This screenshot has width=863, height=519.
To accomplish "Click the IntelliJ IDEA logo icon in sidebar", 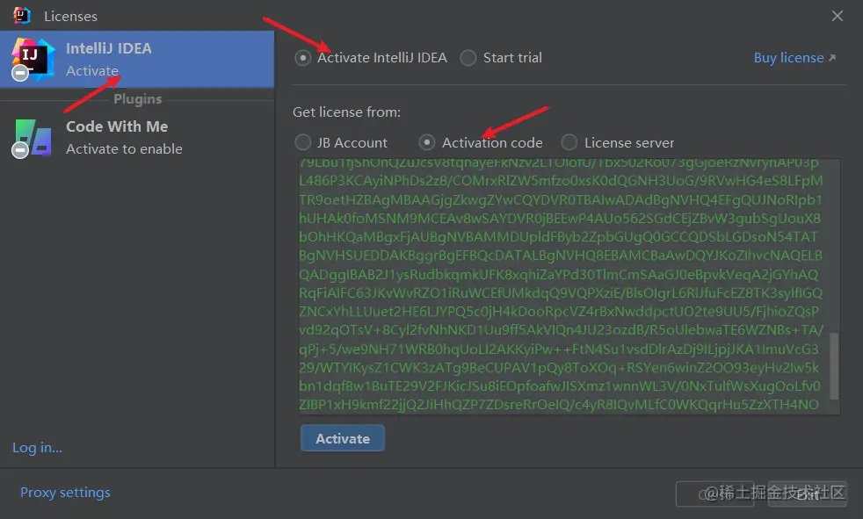I will 33,56.
